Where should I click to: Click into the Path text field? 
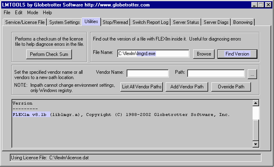[216, 73]
